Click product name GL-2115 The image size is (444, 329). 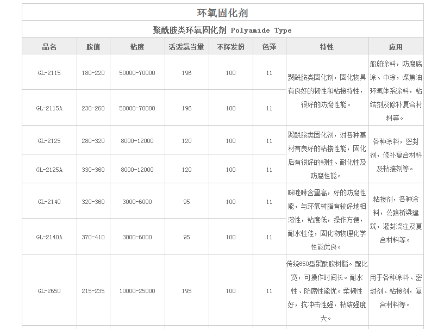click(49, 73)
